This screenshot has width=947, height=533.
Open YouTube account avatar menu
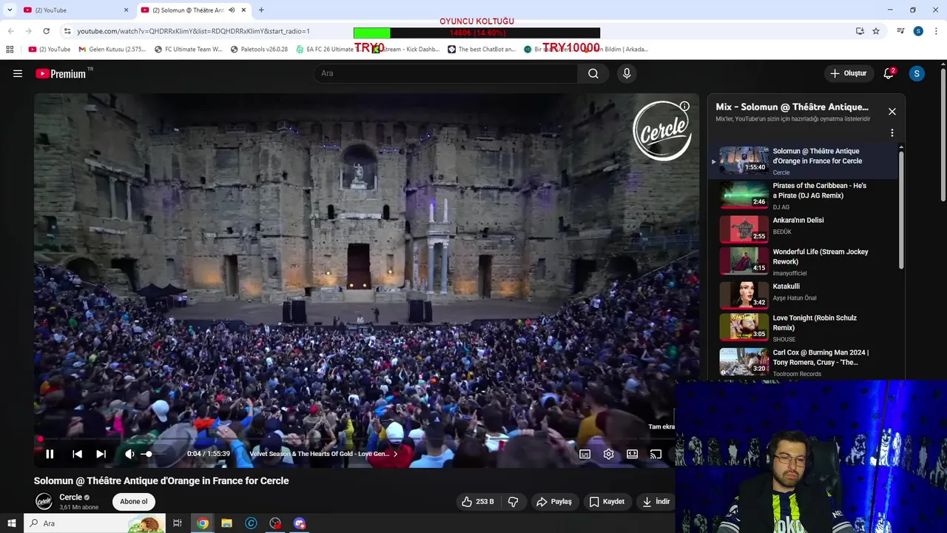pyautogui.click(x=917, y=73)
